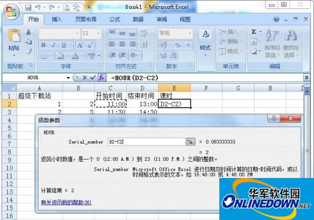314x220 pixels.
Task: Apply the fill color bucket
Action: click(x=60, y=56)
